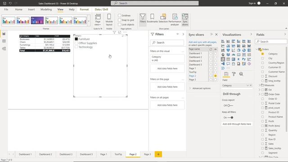Screen dimensions: 288x162
Task: Click the Category is (All) filter card
Action: coord(167,58)
